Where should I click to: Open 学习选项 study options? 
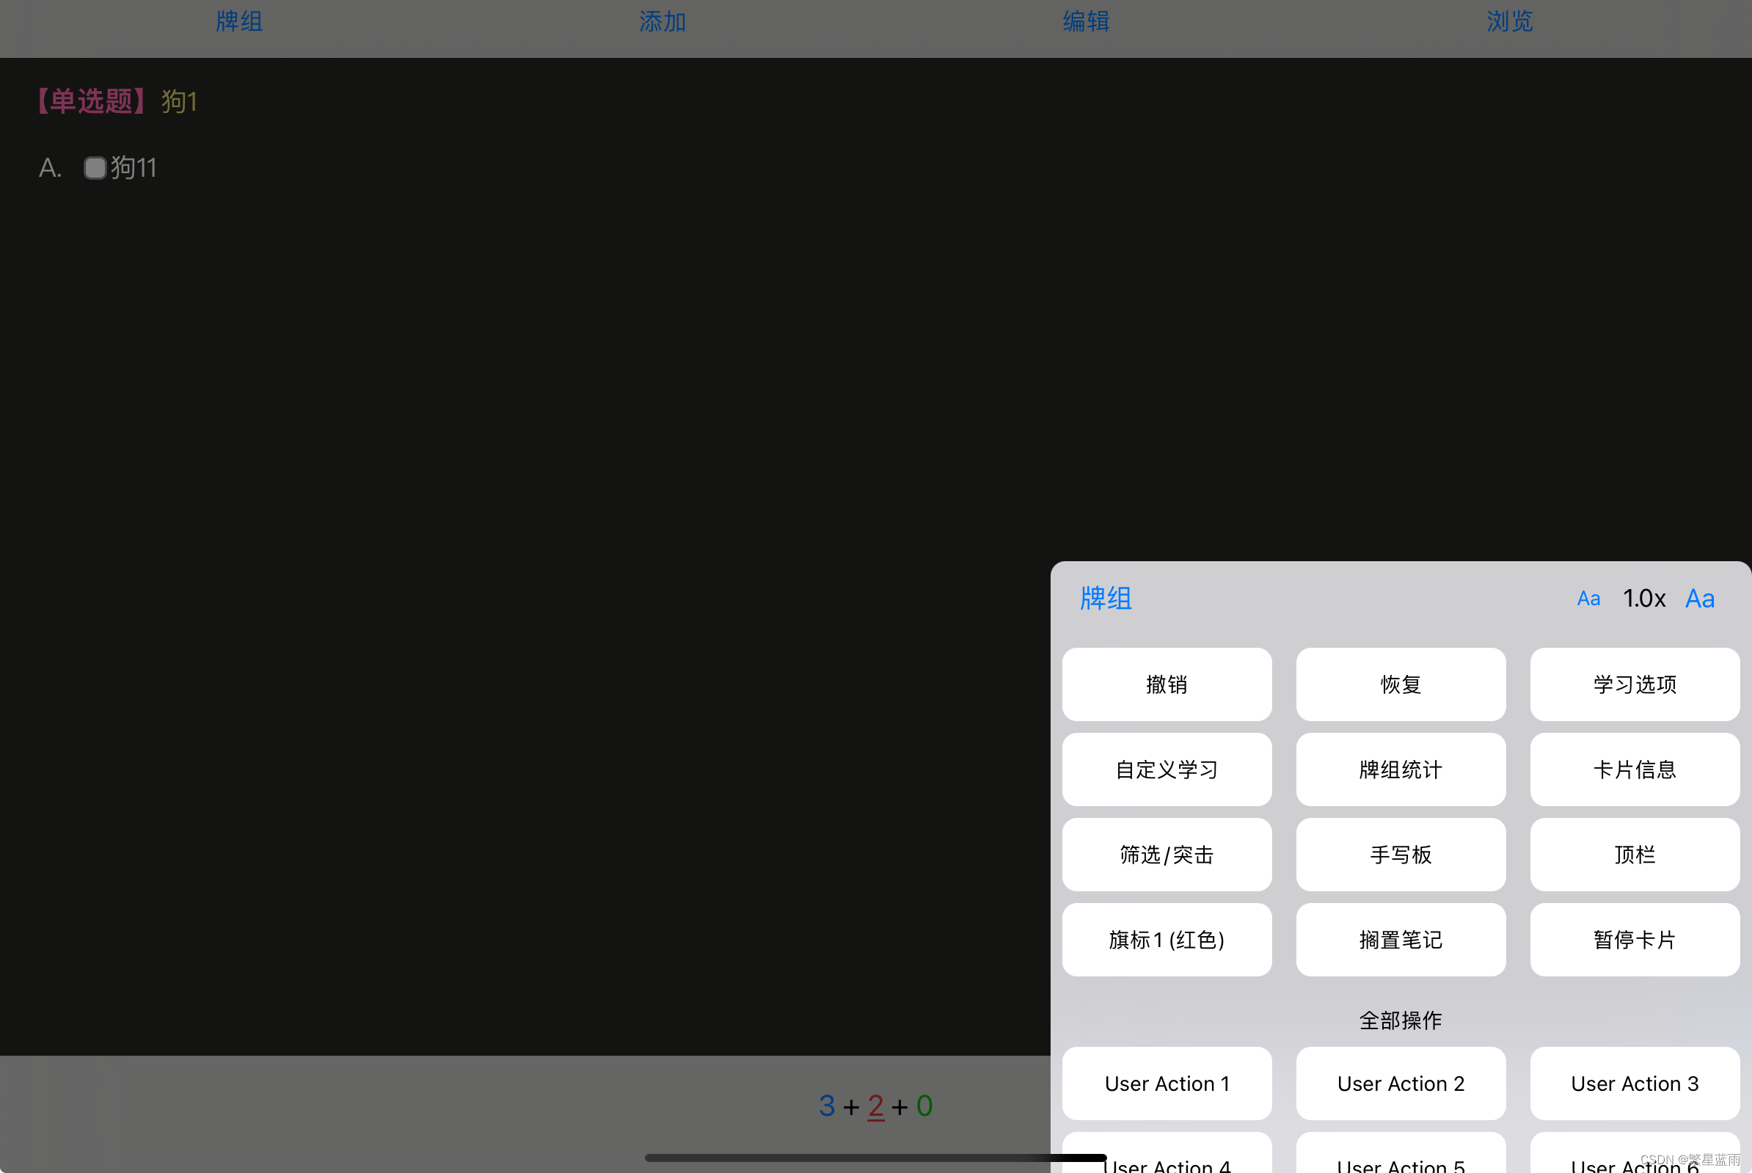click(1634, 684)
